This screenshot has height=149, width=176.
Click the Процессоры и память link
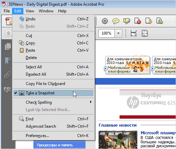pos(55,145)
